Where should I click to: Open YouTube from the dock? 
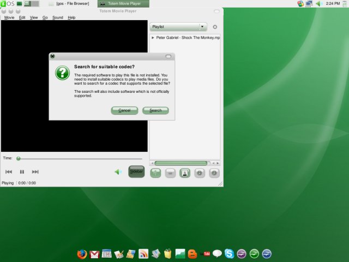click(x=205, y=254)
